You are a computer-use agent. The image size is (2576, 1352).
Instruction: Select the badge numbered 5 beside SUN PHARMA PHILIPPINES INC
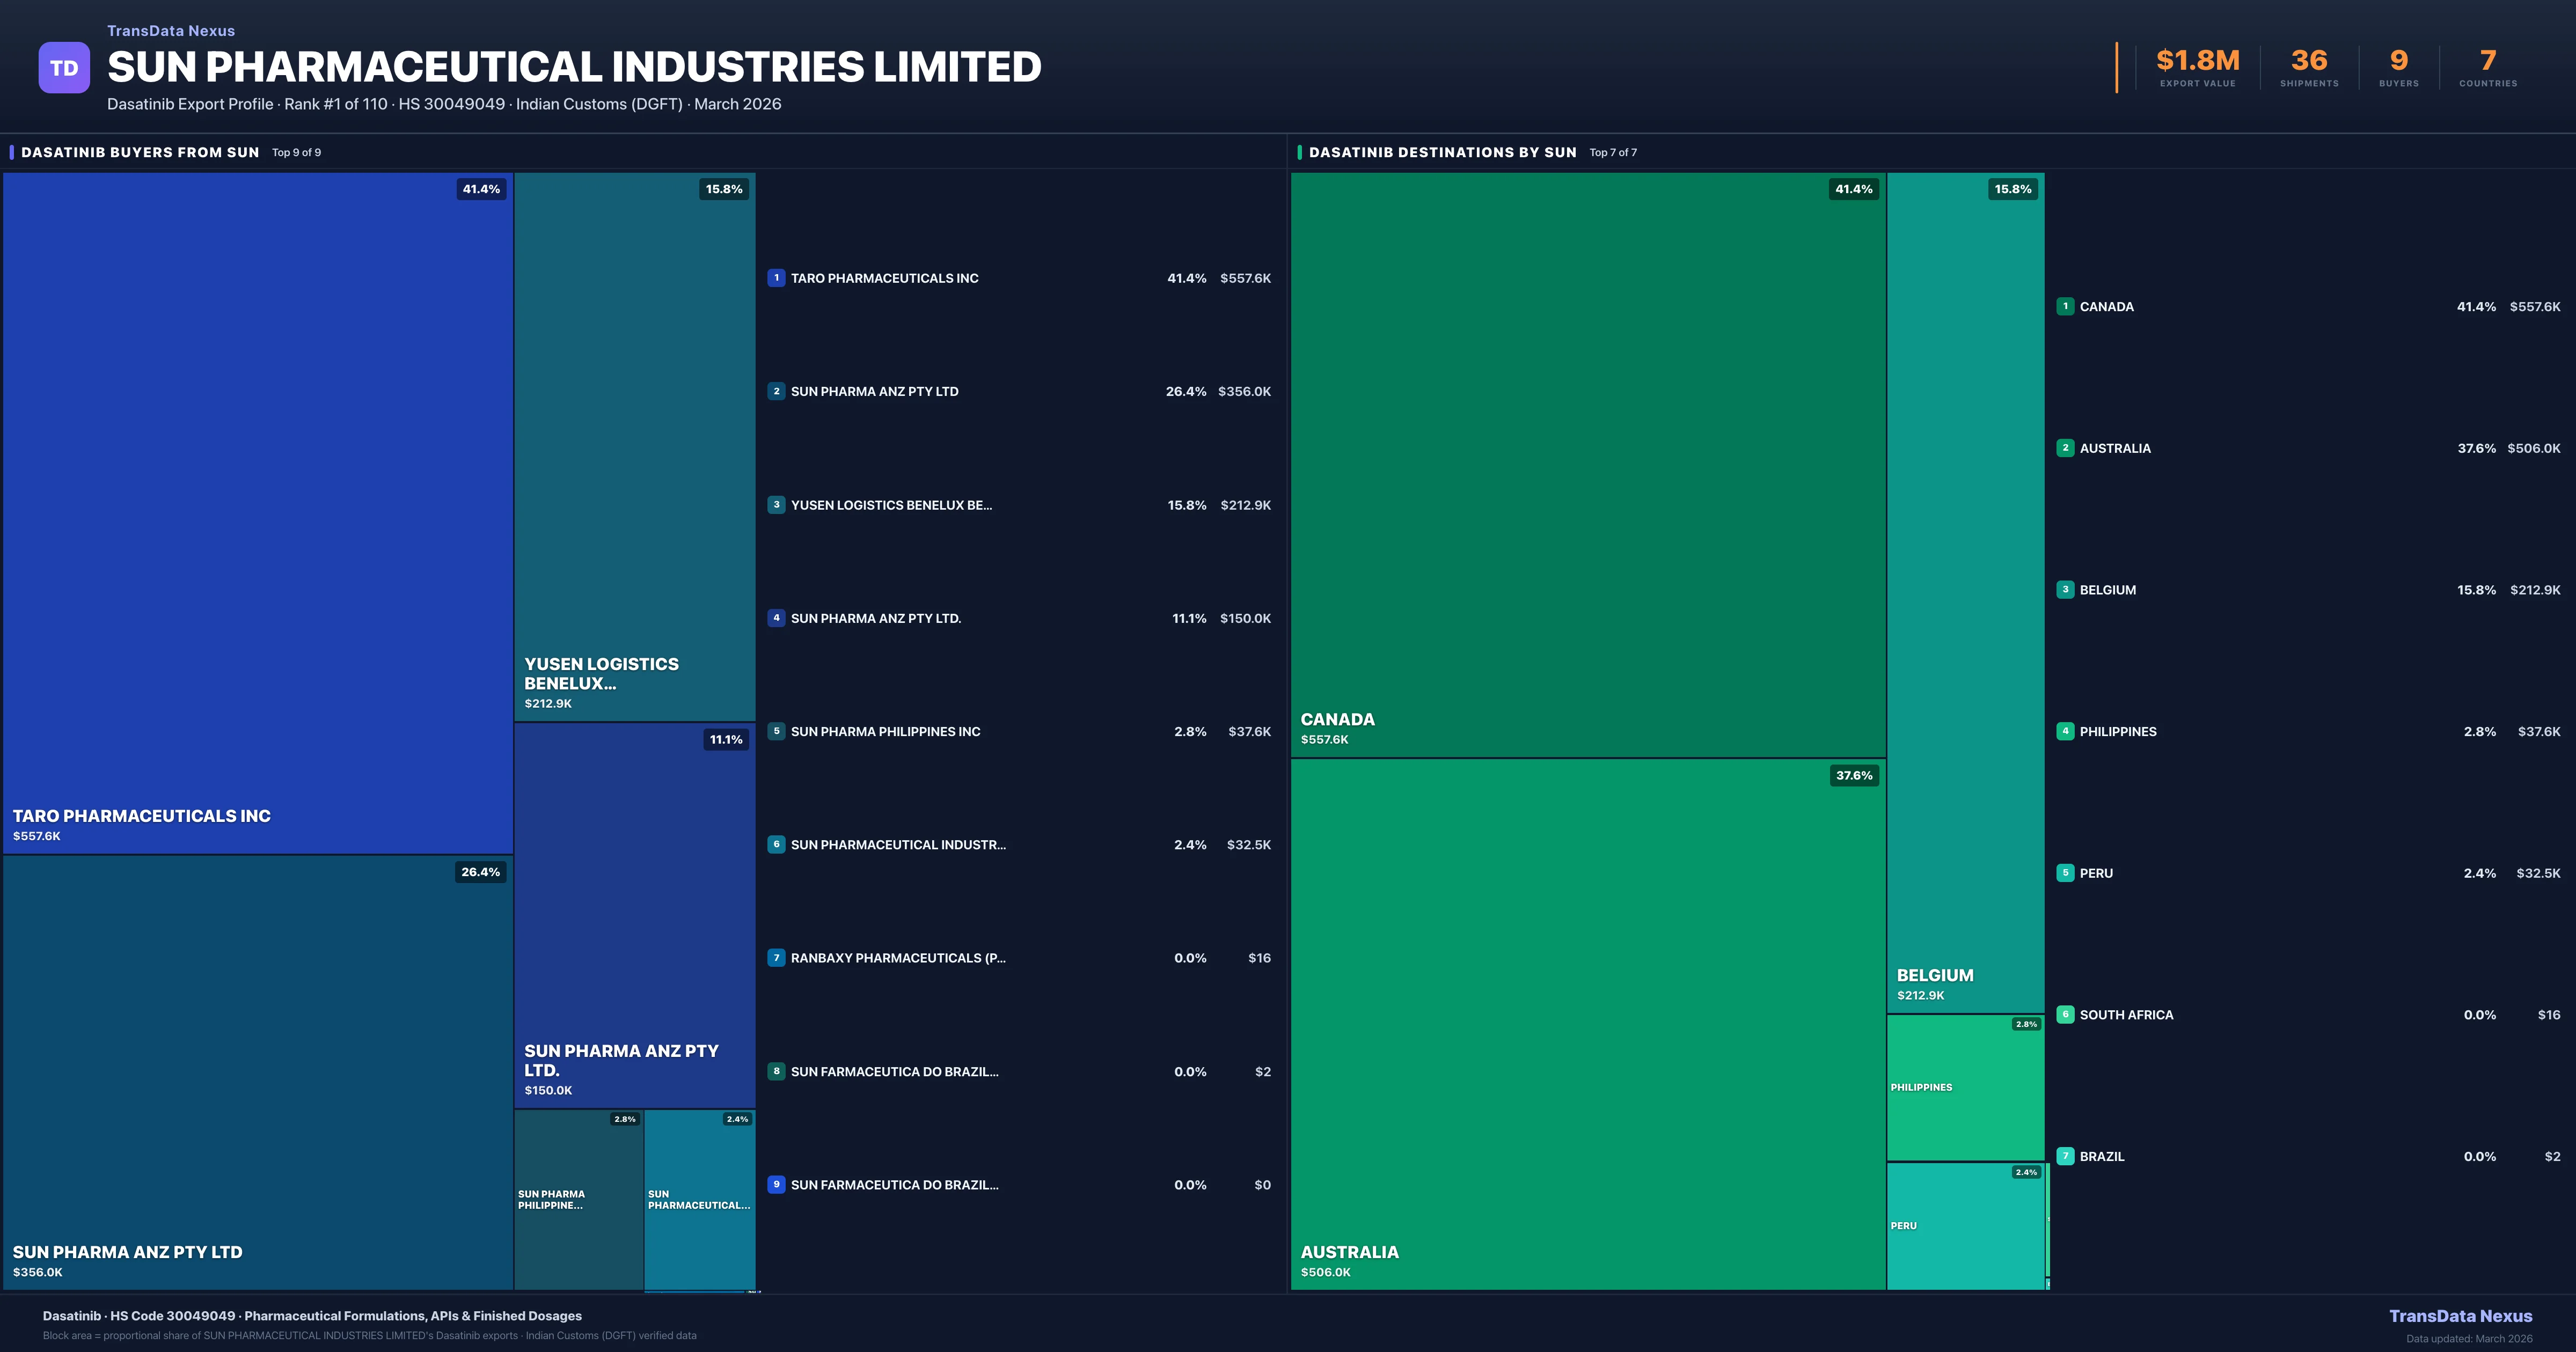777,731
